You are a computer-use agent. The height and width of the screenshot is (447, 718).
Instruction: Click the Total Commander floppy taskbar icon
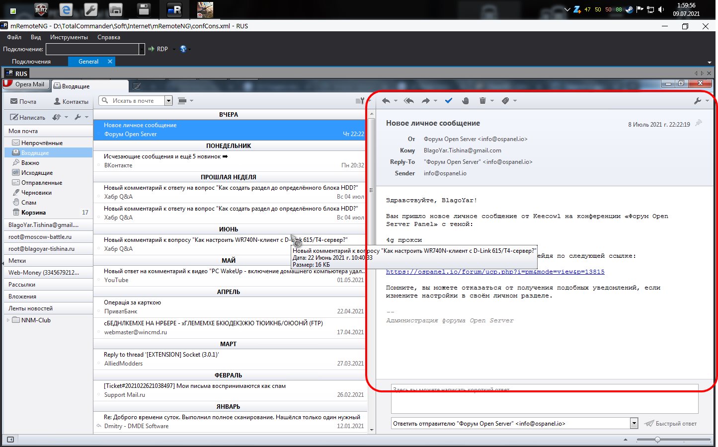coord(144,10)
